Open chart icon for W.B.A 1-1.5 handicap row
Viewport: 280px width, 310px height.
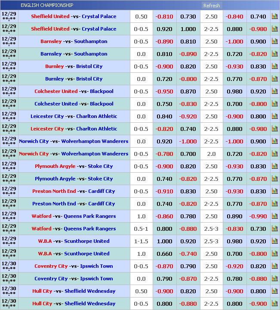point(274,241)
